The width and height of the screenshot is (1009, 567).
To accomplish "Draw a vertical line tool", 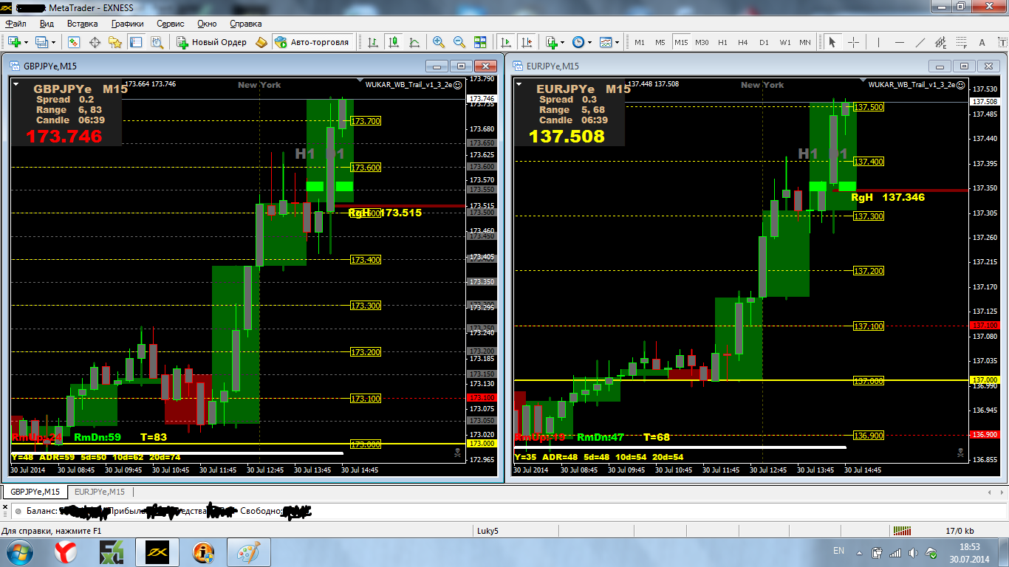I will tap(878, 42).
